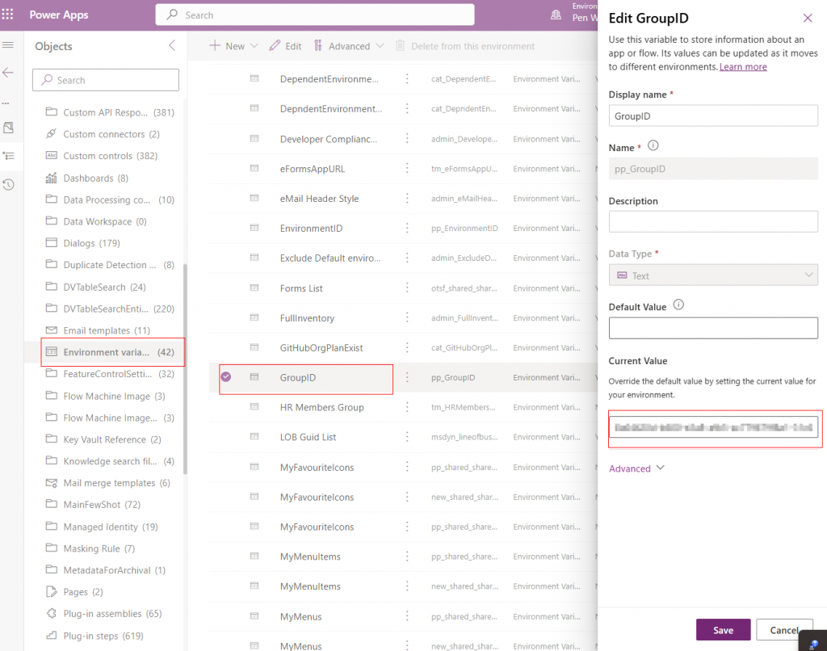The height and width of the screenshot is (651, 827).
Task: Open the New dropdown in command bar
Action: pos(233,46)
